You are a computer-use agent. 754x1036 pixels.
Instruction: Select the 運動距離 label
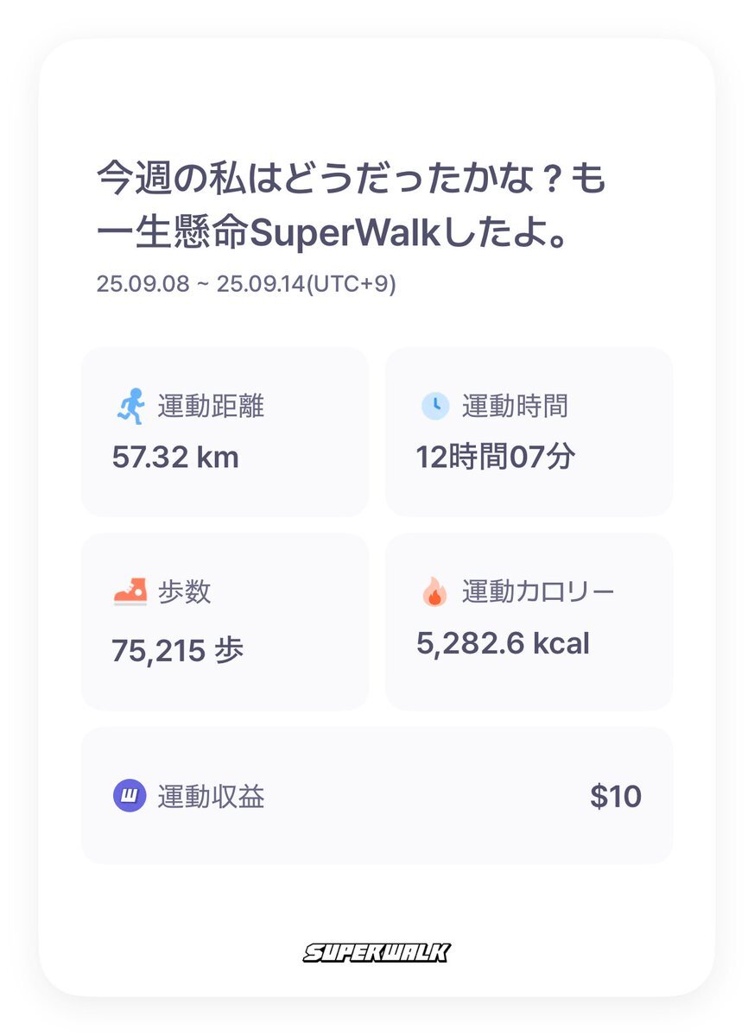click(211, 406)
